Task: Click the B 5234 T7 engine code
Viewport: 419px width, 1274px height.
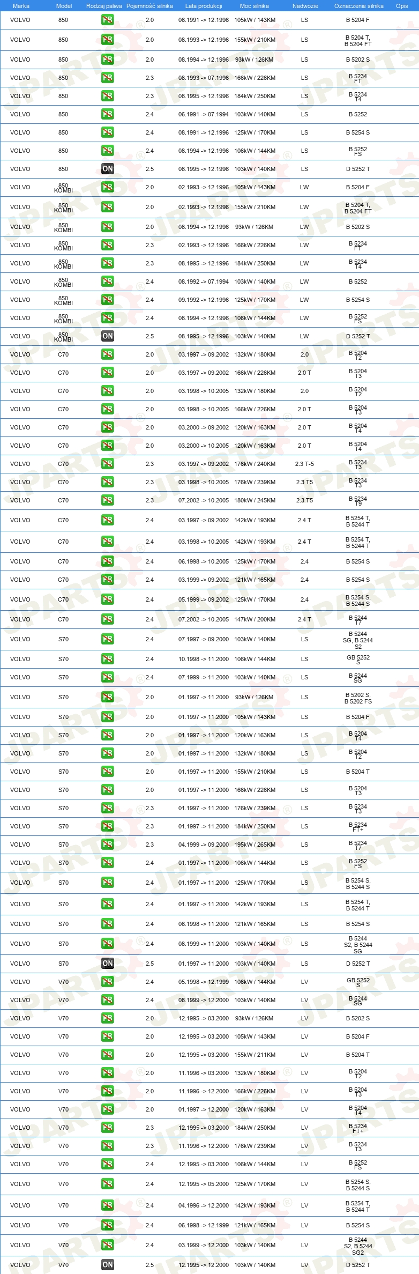Action: [x=358, y=845]
